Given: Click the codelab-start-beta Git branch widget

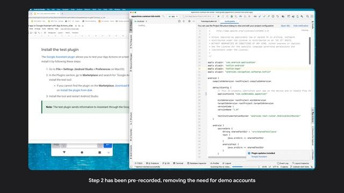Looking at the screenshot, I should tap(300, 167).
